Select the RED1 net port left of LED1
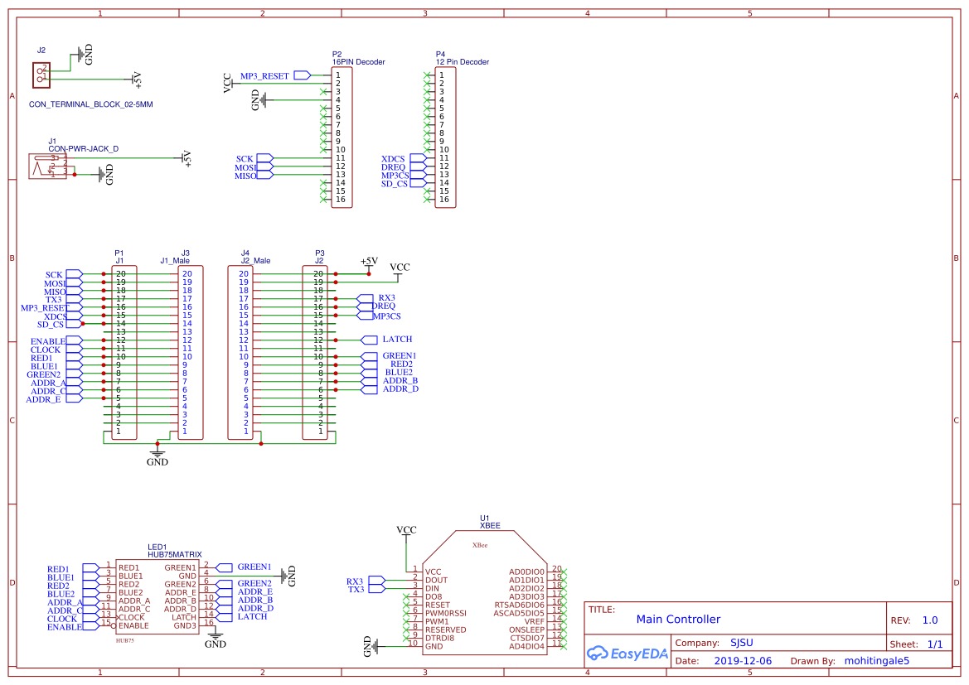This screenshot has width=969, height=685. (91, 567)
